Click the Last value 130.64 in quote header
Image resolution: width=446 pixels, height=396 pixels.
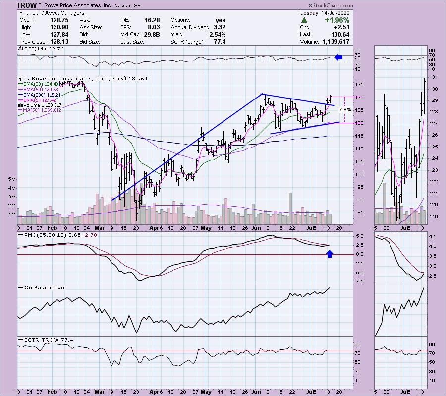(340, 34)
